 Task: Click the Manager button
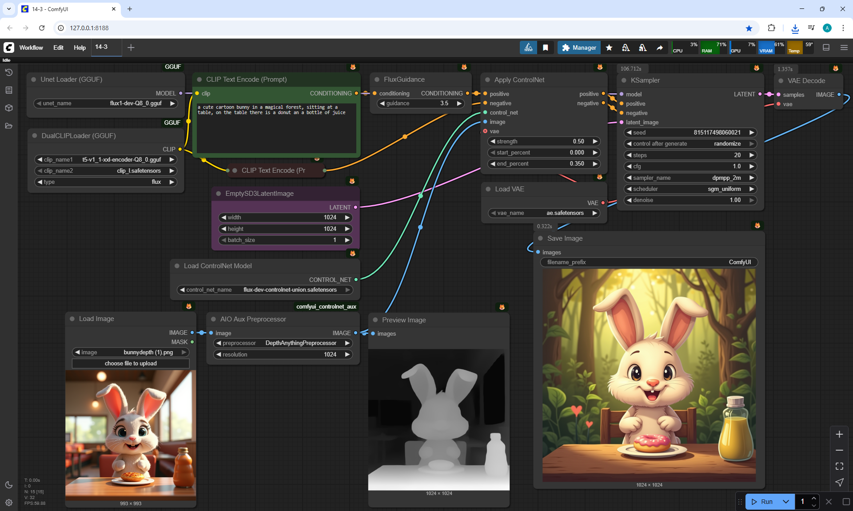(x=579, y=48)
